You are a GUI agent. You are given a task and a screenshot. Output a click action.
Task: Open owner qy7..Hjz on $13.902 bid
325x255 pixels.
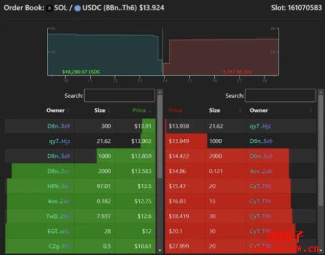click(59, 142)
